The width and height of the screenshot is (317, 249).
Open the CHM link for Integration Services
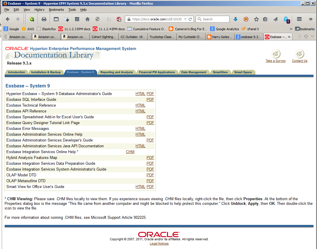[x=130, y=152]
